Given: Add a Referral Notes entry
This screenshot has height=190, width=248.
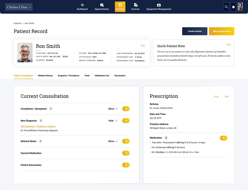Looking at the screenshot, I should [x=126, y=141].
